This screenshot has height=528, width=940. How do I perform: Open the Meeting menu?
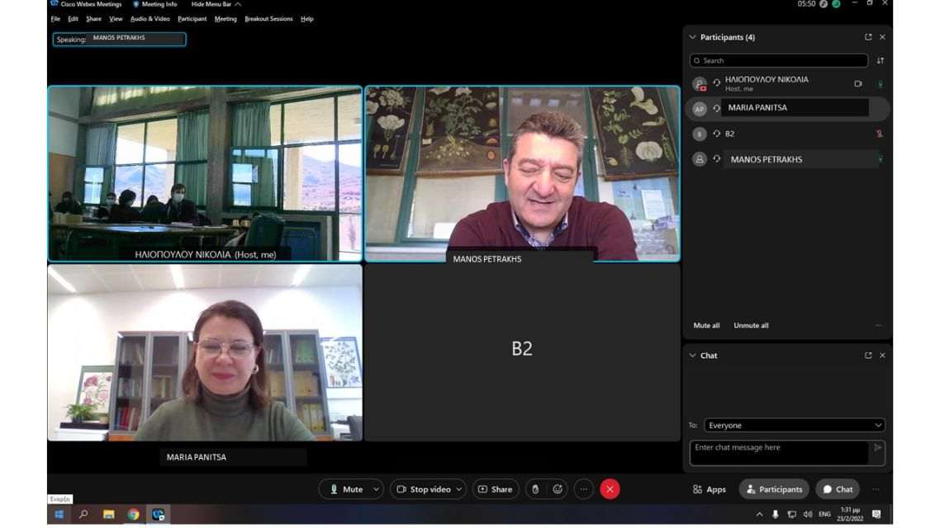click(226, 19)
